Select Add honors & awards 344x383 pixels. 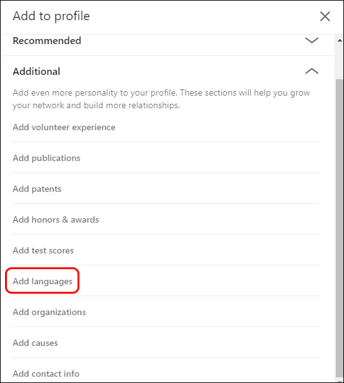tap(56, 219)
